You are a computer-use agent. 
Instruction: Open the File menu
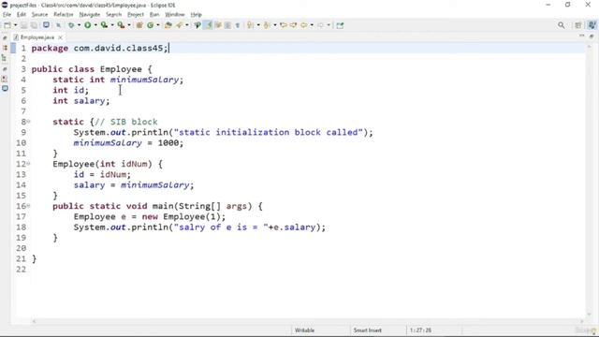tap(7, 15)
